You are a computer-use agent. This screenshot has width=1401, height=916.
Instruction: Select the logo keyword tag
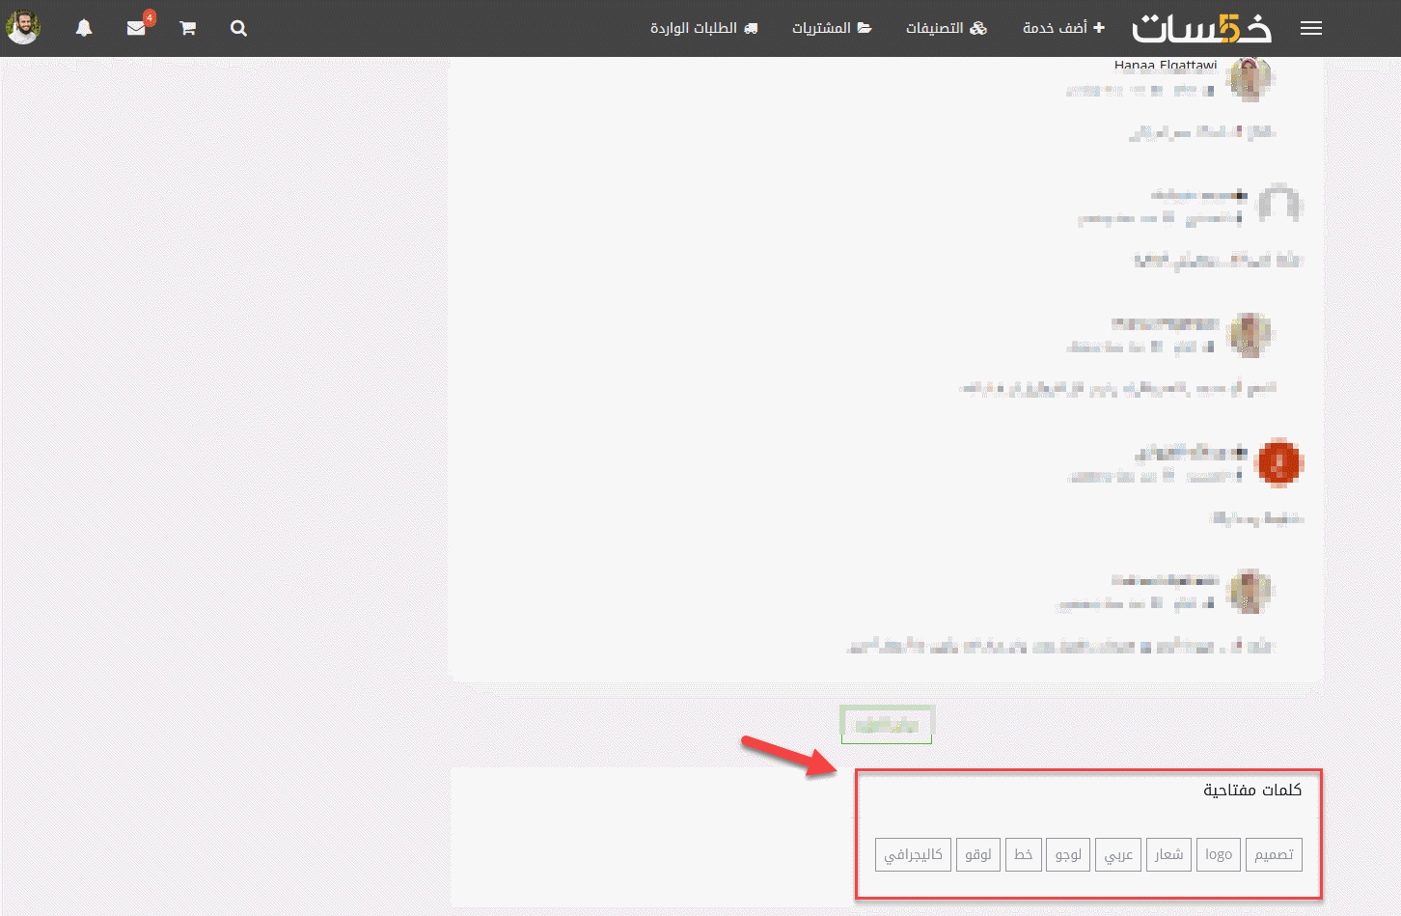pos(1218,854)
